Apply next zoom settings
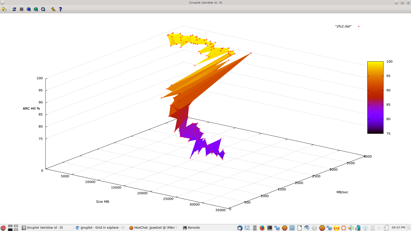411x231 pixels. (x=36, y=9)
